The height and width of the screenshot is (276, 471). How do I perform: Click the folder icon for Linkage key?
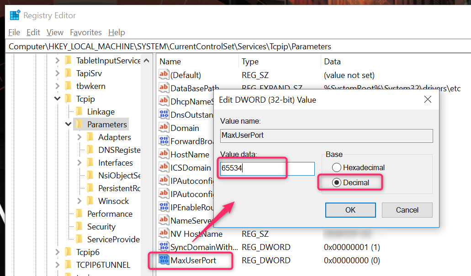pyautogui.click(x=79, y=111)
